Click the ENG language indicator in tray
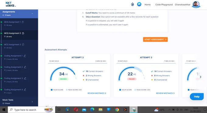The image size is (207, 113). point(186,110)
